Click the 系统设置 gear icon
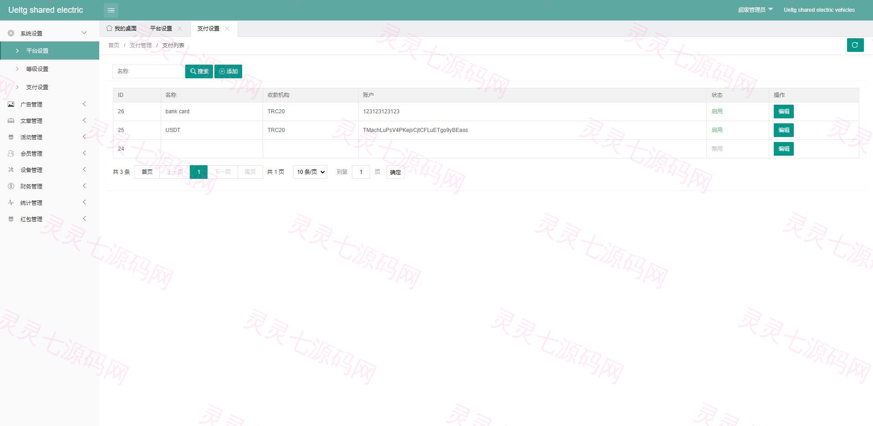The width and height of the screenshot is (873, 426). coord(11,33)
